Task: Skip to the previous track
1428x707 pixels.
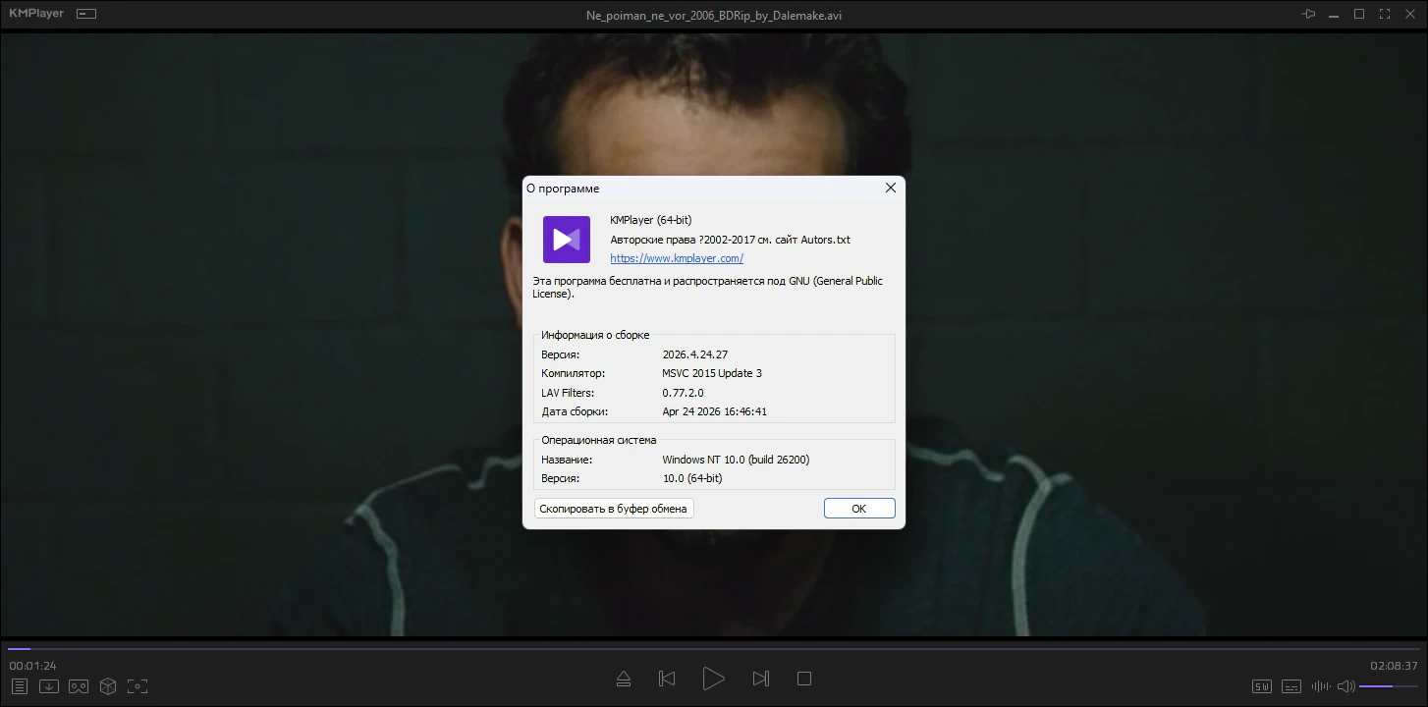Action: [x=667, y=679]
